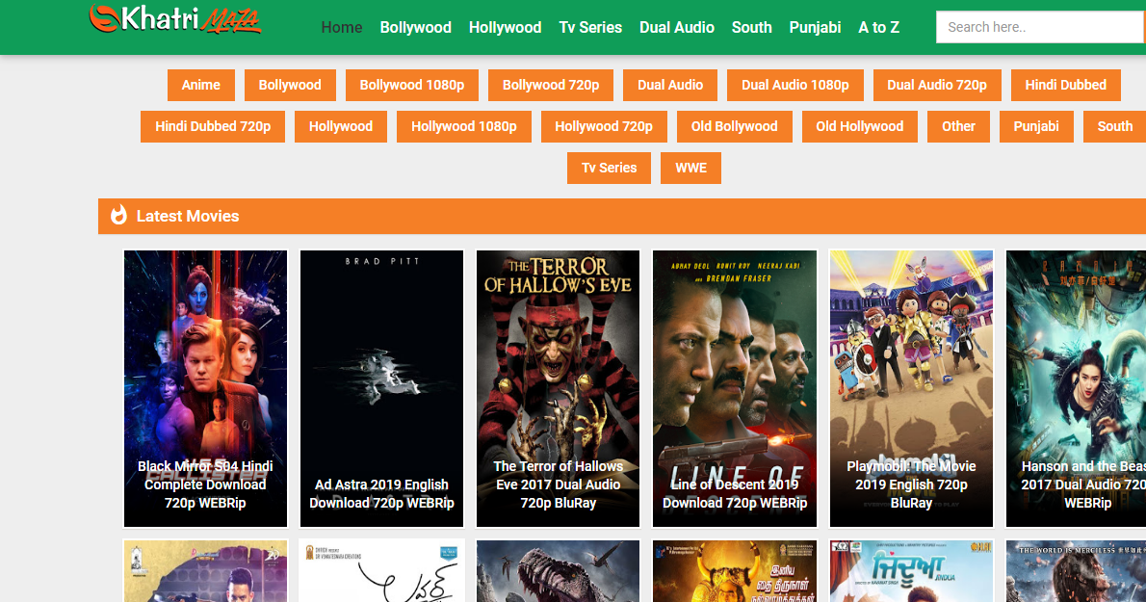Open the Punjabi-title poster with India text

tap(911, 571)
